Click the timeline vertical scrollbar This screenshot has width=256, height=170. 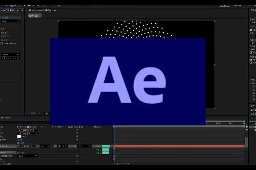[246, 142]
